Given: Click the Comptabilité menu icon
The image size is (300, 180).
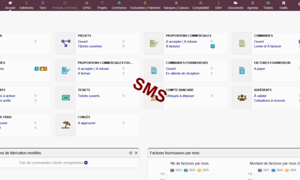Looking at the screenshot, I should [200, 3].
